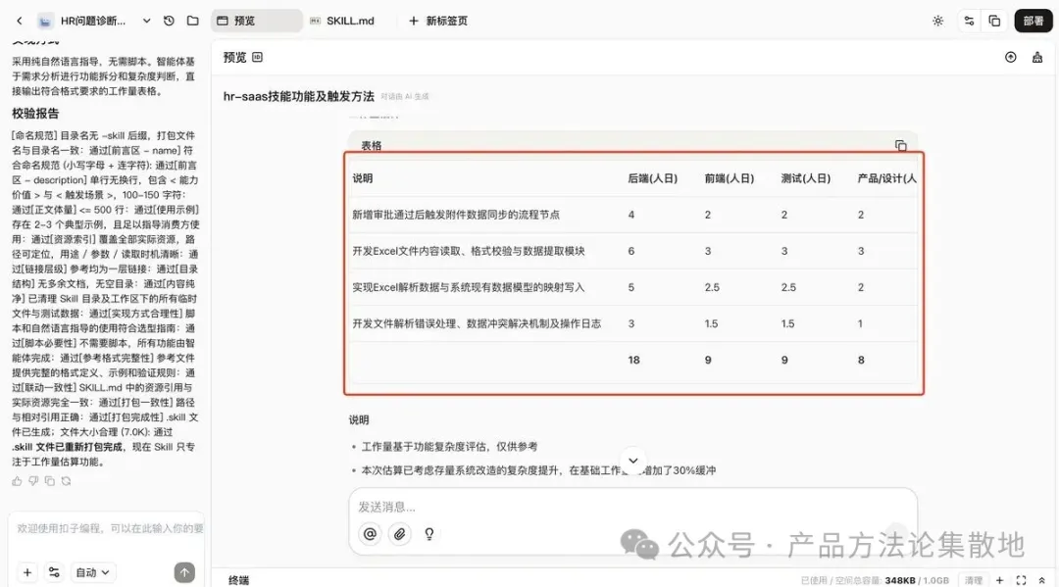Give thumbs up feedback on the report
Image resolution: width=1059 pixels, height=587 pixels.
pyautogui.click(x=17, y=480)
